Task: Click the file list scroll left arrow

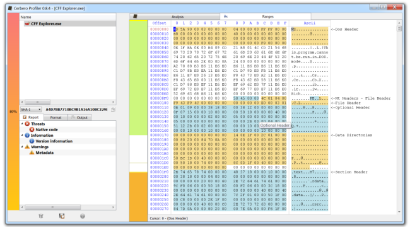Action: [x=22, y=102]
